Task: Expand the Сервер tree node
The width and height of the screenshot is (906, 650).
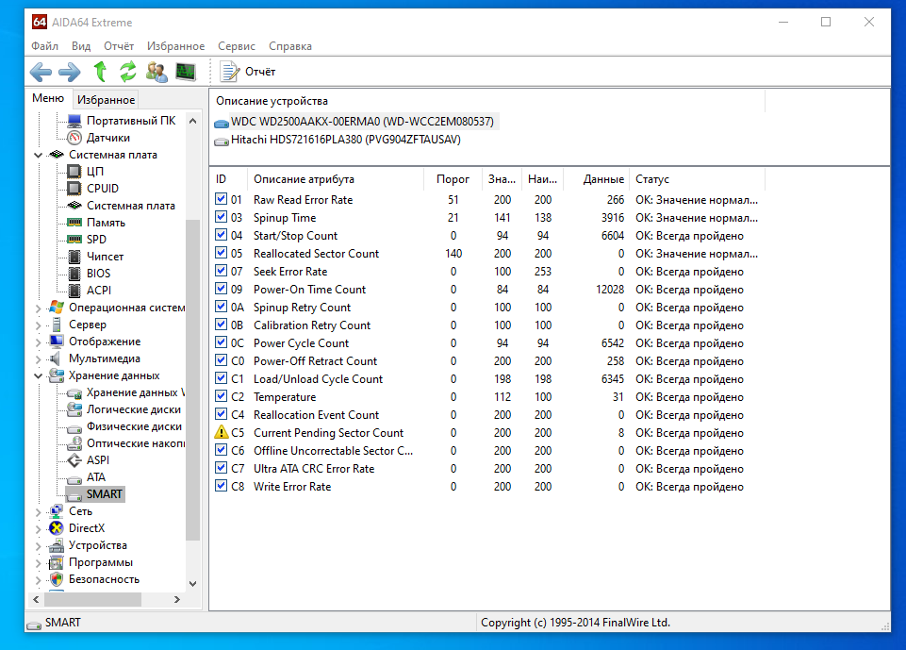Action: click(39, 325)
